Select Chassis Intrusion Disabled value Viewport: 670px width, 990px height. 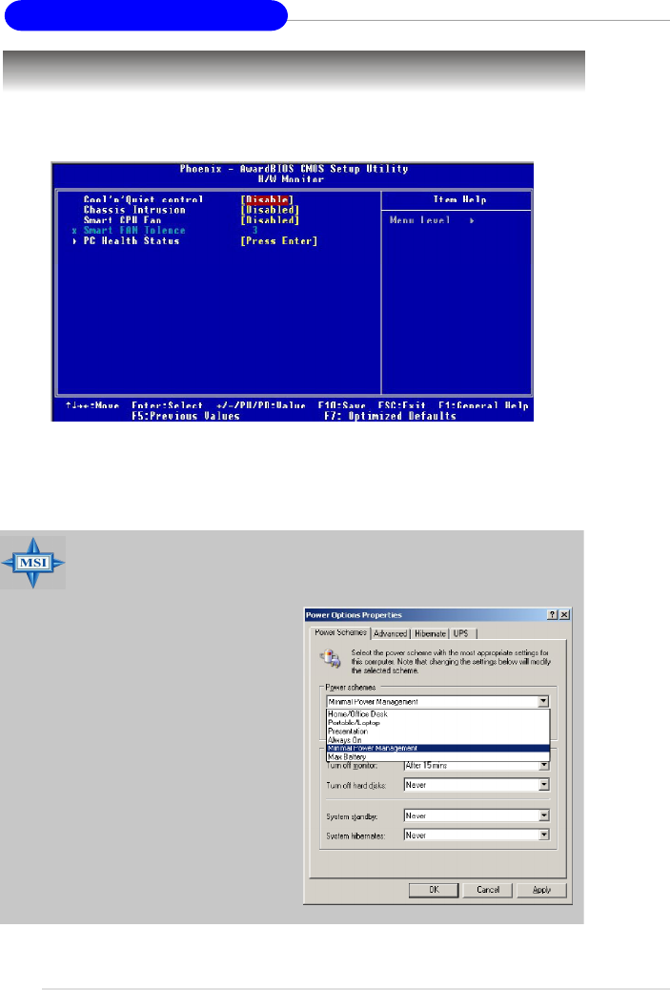coord(270,210)
